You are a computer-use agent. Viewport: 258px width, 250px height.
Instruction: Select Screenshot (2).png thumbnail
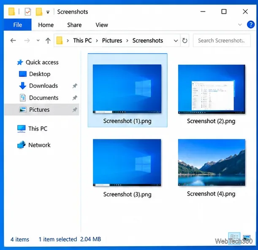point(212,89)
